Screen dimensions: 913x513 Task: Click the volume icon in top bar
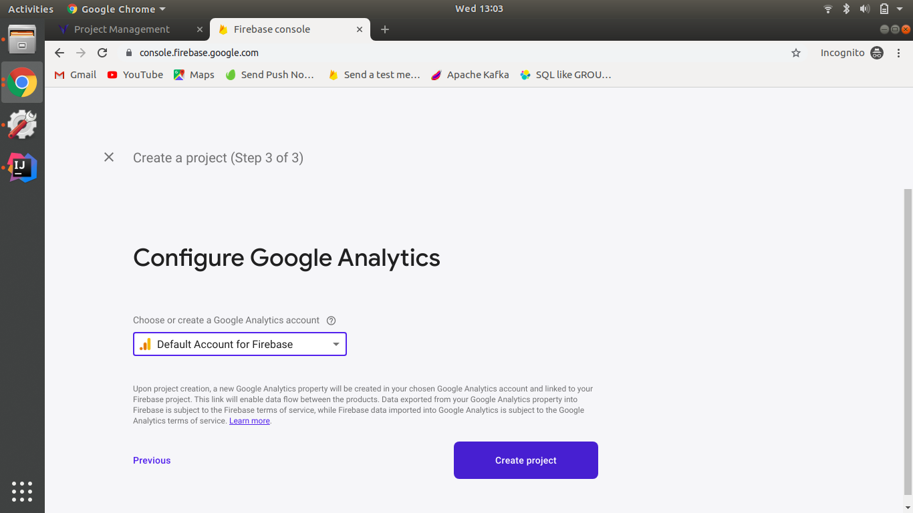[865, 9]
